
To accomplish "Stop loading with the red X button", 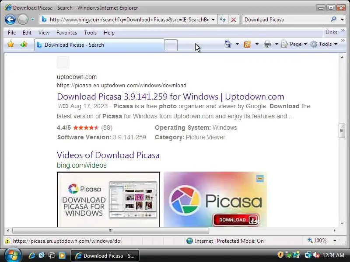I will [x=234, y=20].
